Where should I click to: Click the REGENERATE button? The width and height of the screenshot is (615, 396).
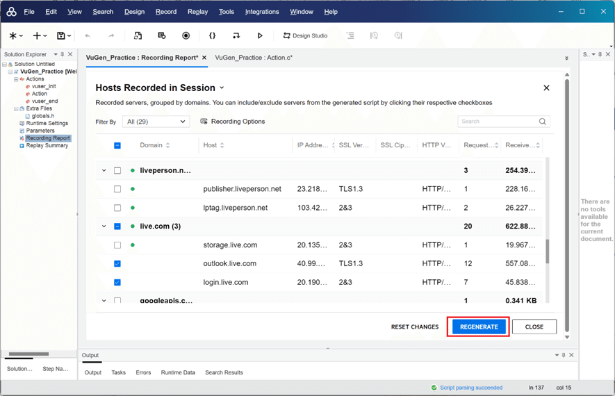tap(479, 327)
